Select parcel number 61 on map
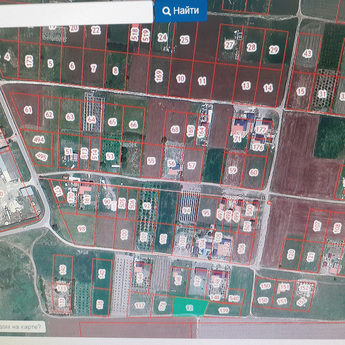The image size is (345, 345). pyautogui.click(x=28, y=110)
